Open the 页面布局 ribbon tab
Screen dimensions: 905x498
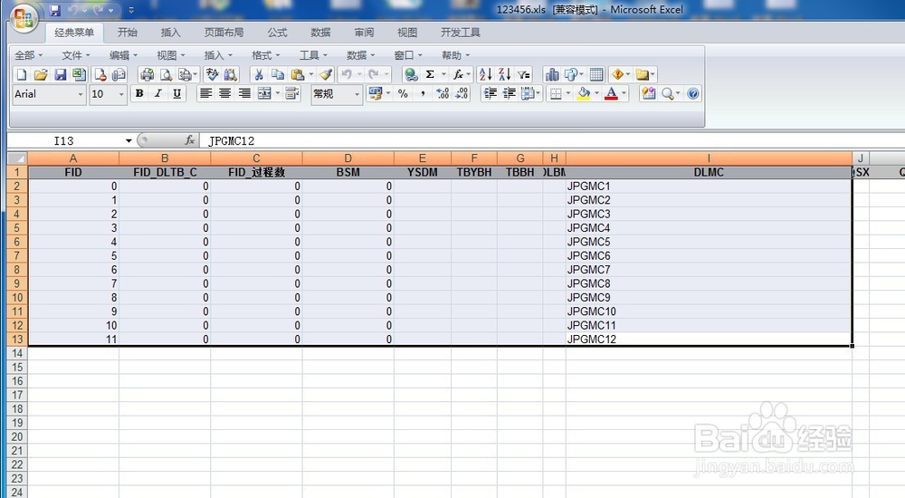[x=224, y=33]
